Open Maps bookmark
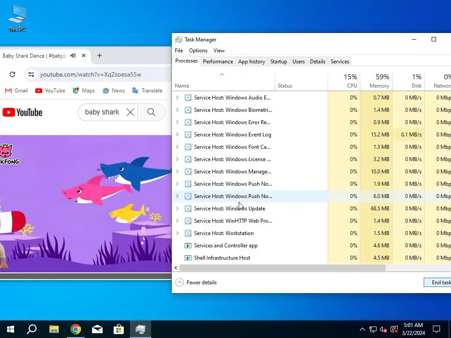This screenshot has height=338, width=451. click(x=84, y=91)
